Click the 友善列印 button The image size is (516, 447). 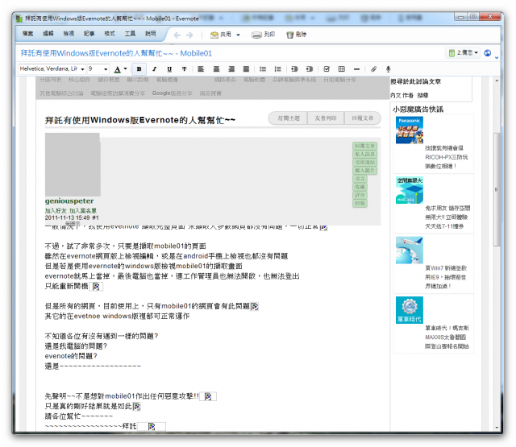pyautogui.click(x=326, y=118)
